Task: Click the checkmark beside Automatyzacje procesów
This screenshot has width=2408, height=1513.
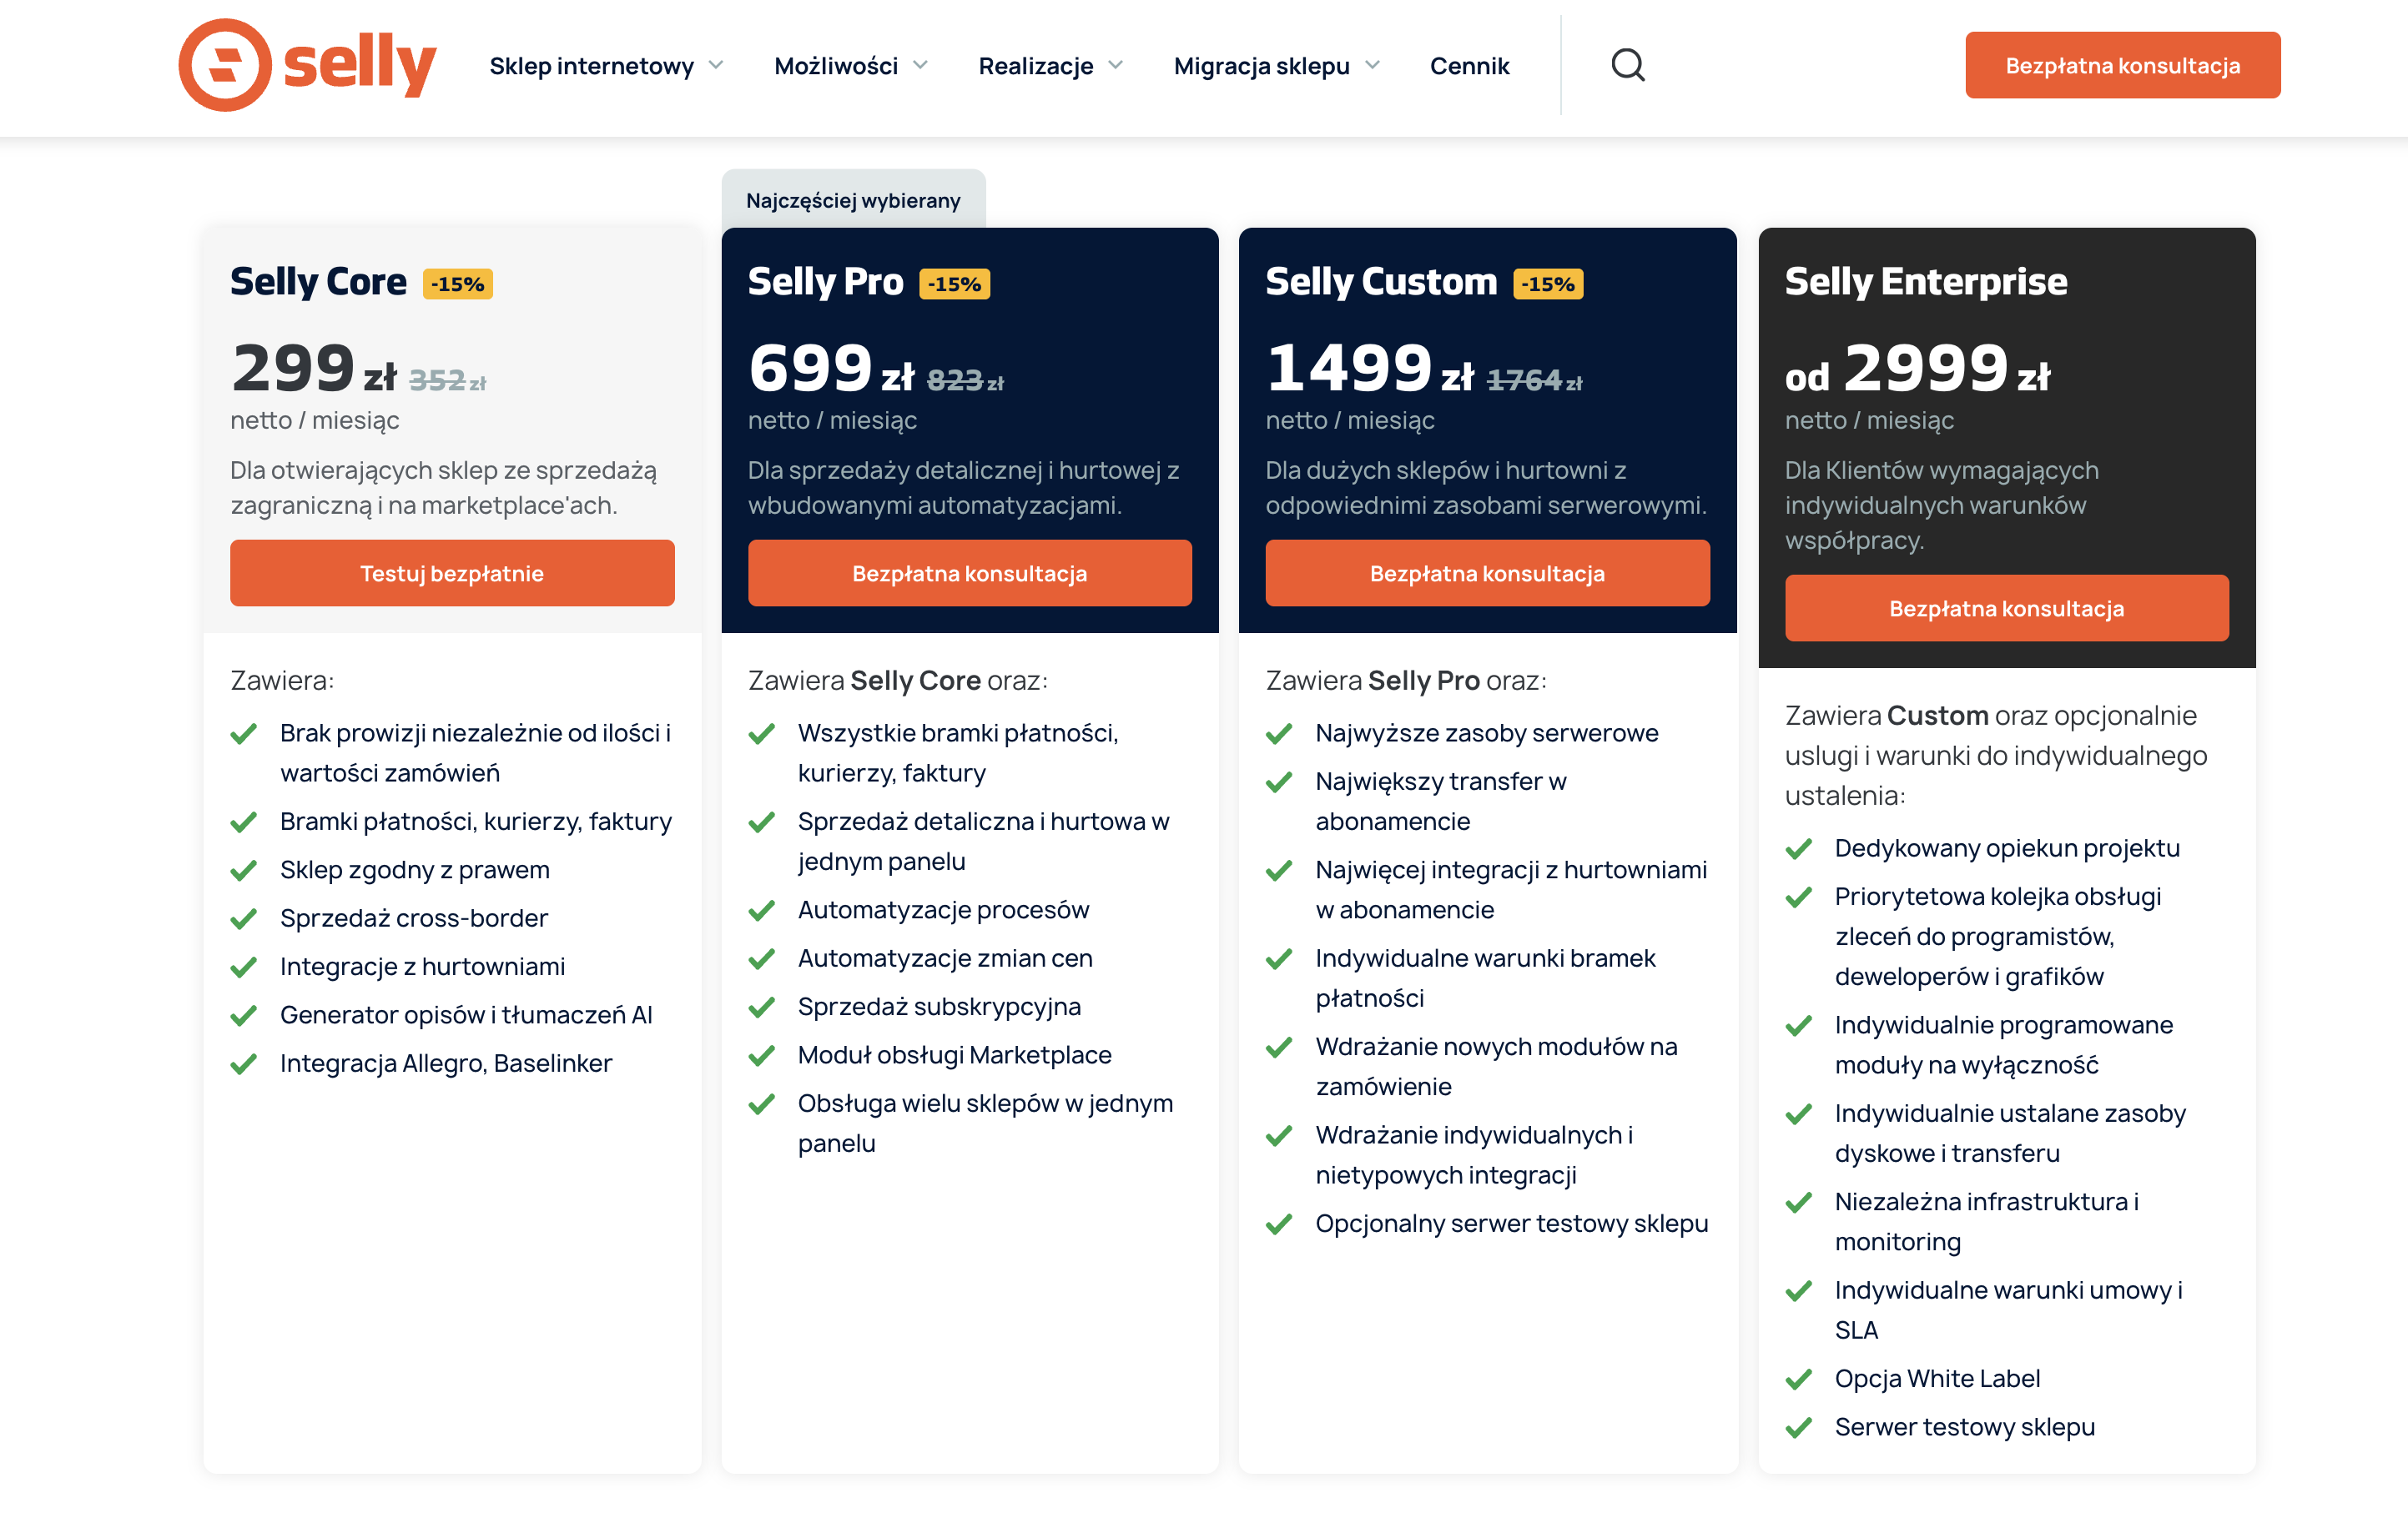Action: point(761,911)
